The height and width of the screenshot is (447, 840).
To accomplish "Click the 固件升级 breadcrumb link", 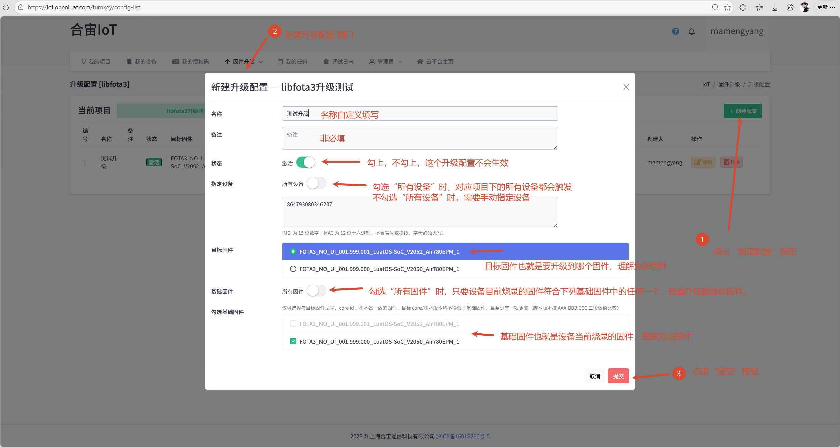I will pyautogui.click(x=729, y=84).
